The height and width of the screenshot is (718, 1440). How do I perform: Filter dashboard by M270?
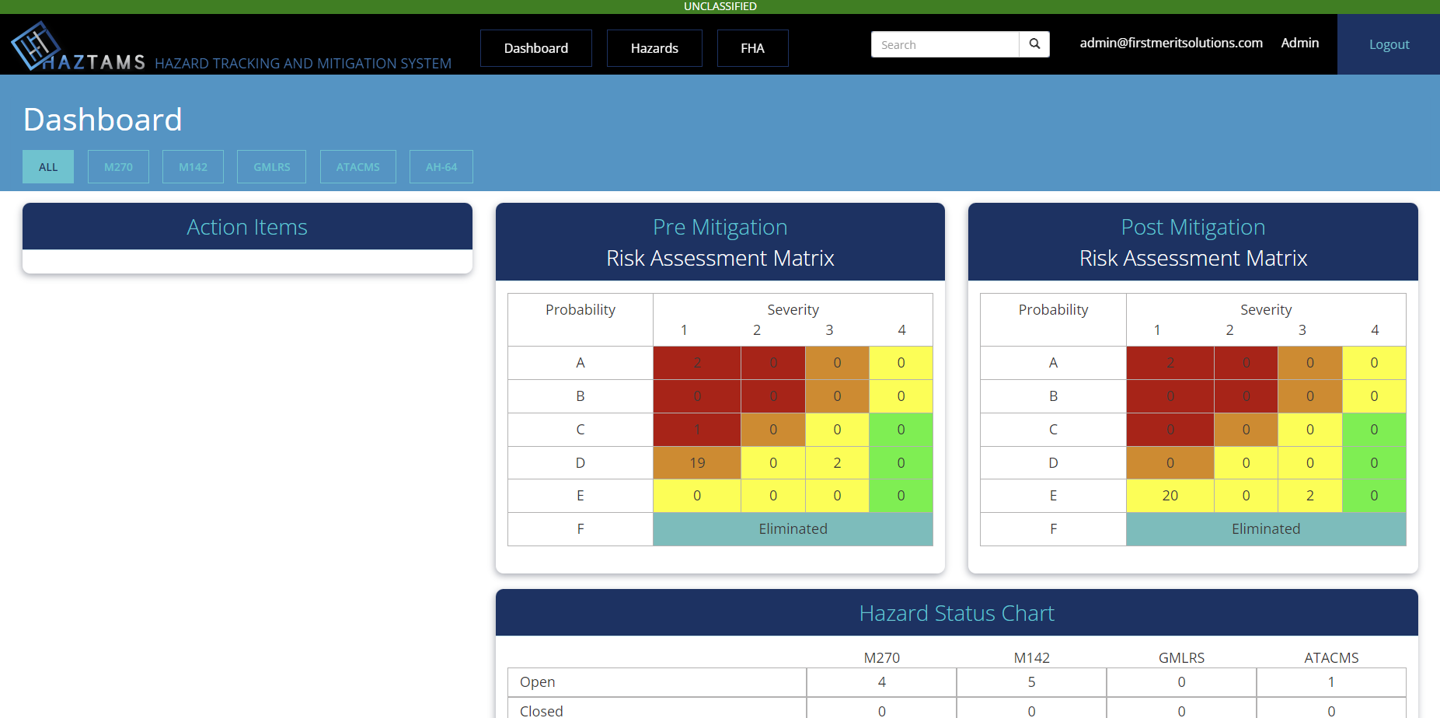[118, 167]
